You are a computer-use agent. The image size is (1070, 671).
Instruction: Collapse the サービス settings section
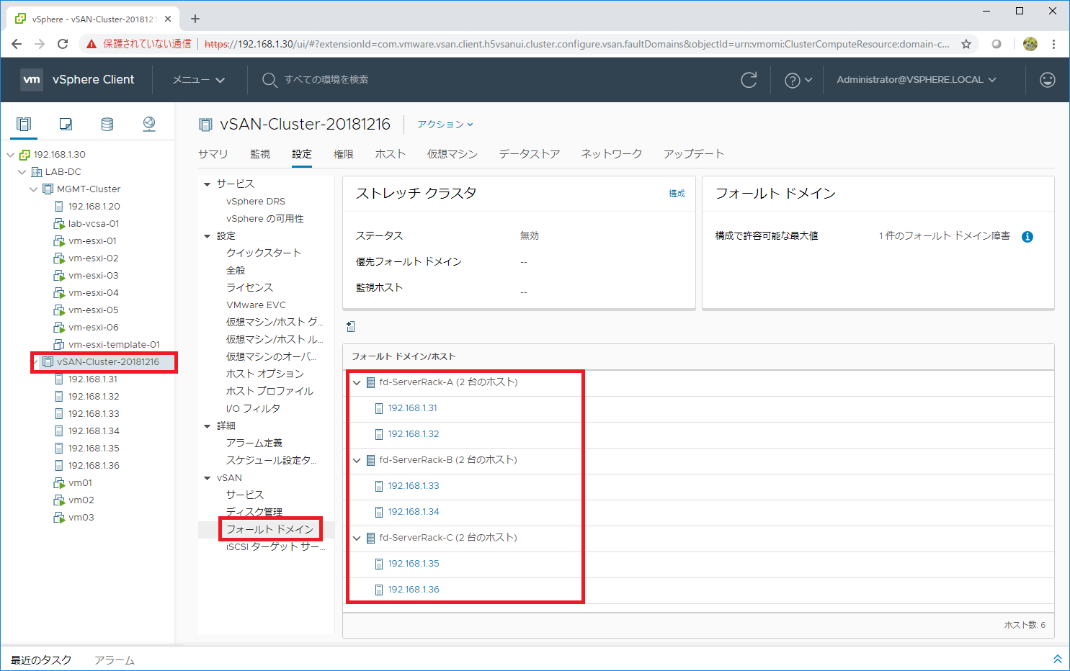[x=208, y=184]
